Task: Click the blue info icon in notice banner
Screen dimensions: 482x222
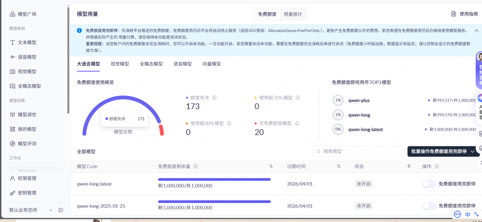Action: point(79,31)
